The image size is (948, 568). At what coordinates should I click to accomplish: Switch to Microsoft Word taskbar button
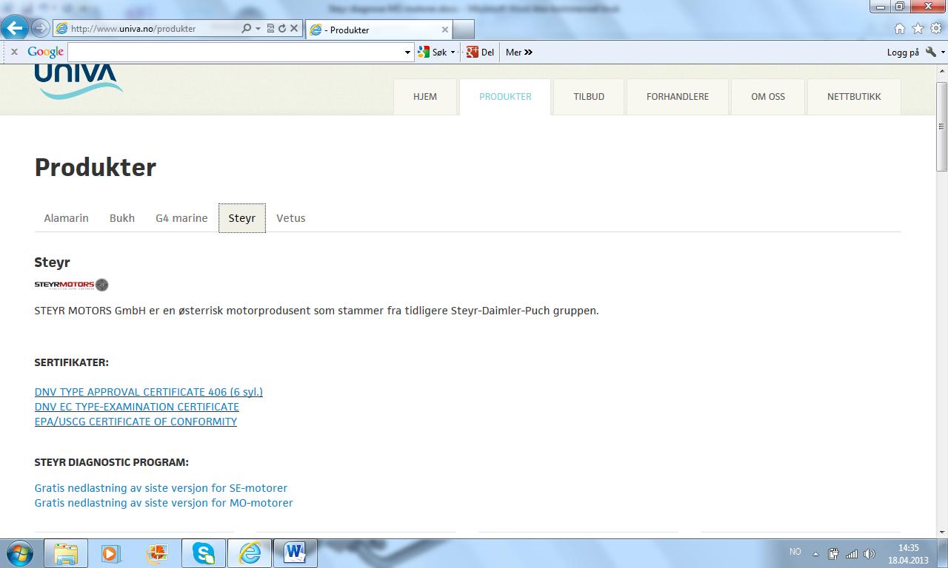pyautogui.click(x=296, y=553)
